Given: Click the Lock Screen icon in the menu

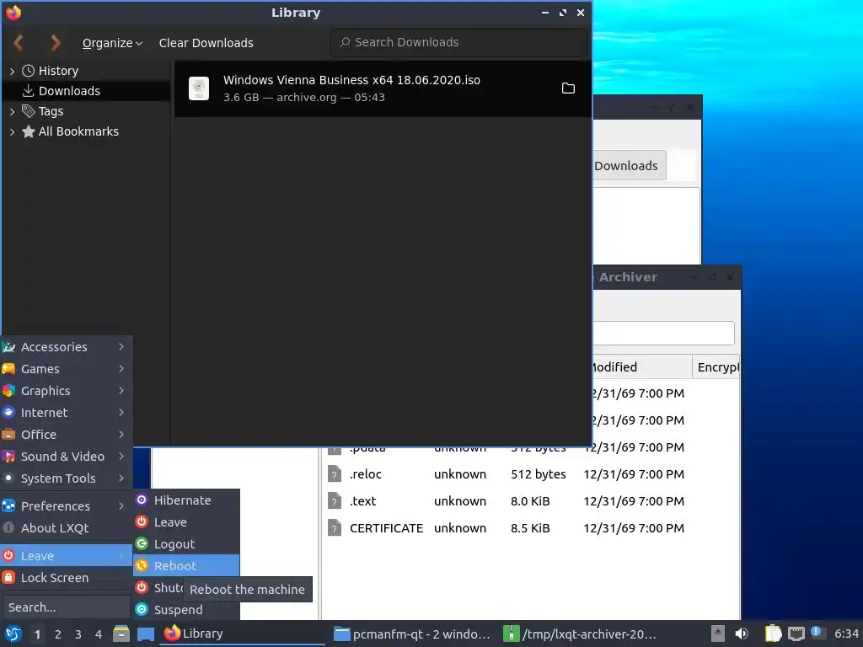Looking at the screenshot, I should (x=8, y=577).
